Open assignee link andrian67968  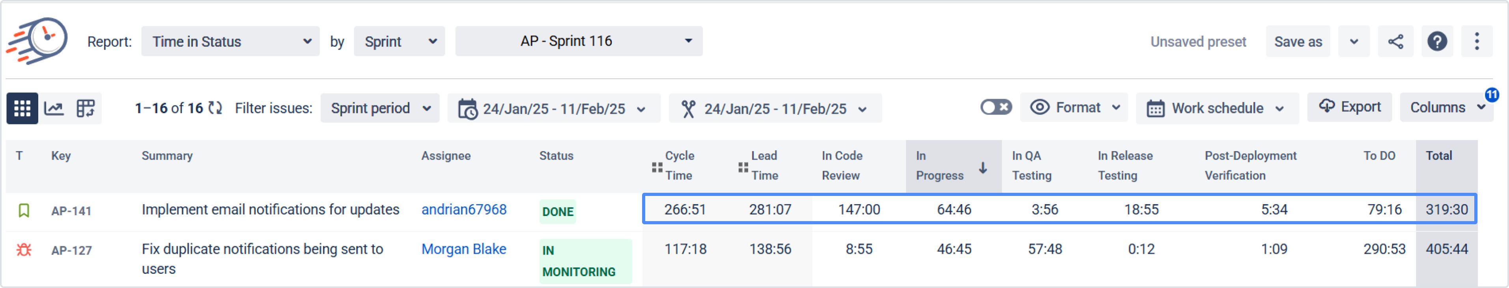[463, 210]
